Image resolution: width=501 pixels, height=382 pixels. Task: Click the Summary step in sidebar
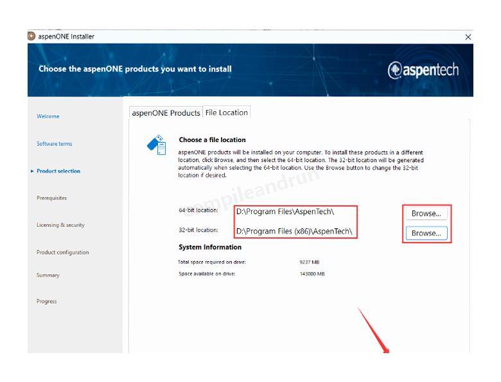(x=48, y=275)
